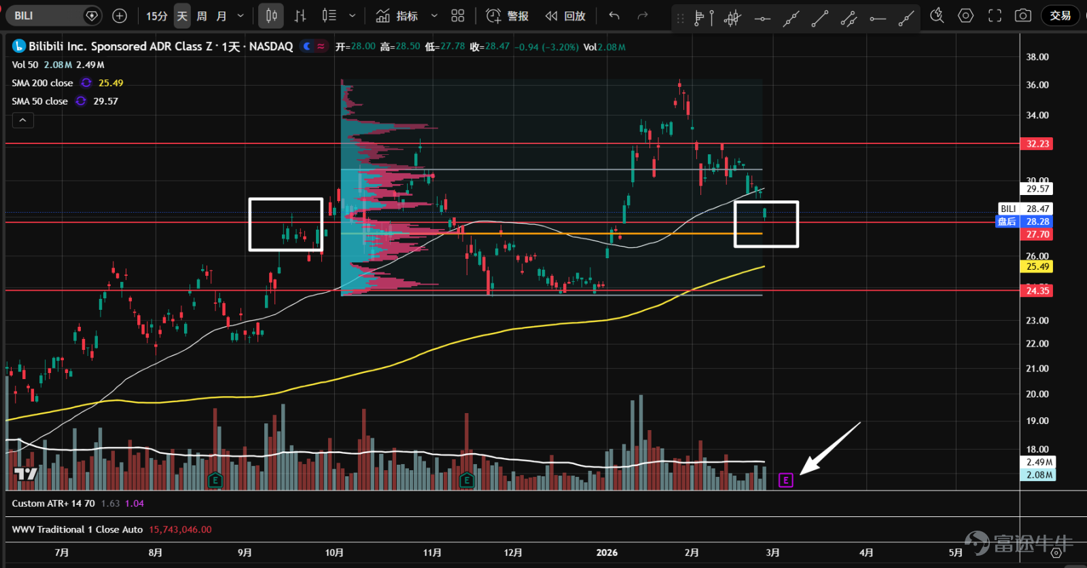The height and width of the screenshot is (568, 1087).
Task: Select the 天 daily interval
Action: (182, 16)
